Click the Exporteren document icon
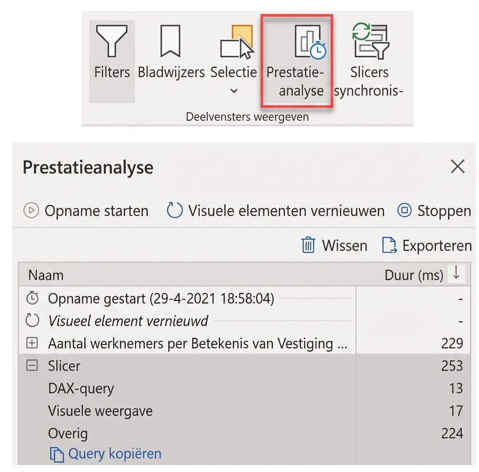 [x=390, y=245]
